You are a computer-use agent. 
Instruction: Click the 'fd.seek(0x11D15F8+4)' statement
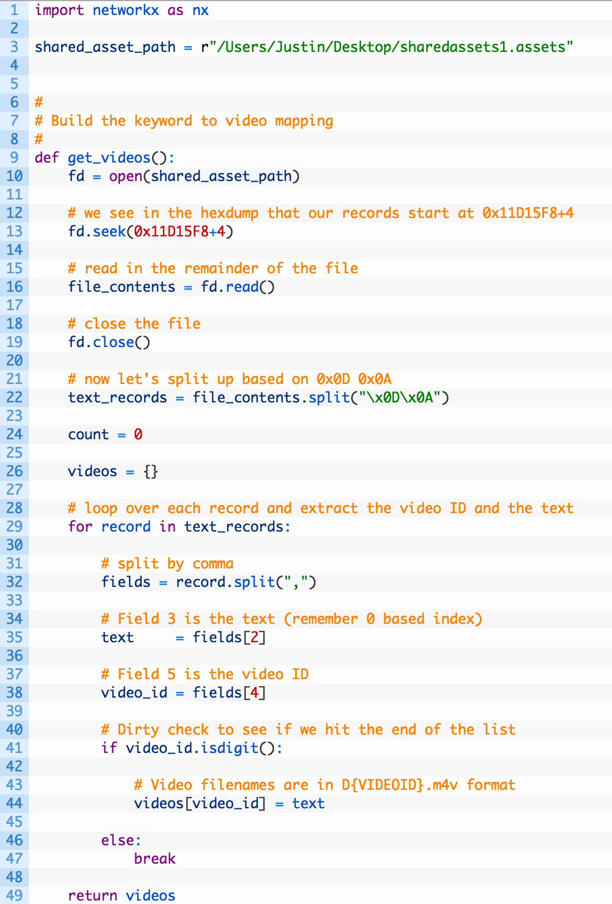[x=150, y=232]
